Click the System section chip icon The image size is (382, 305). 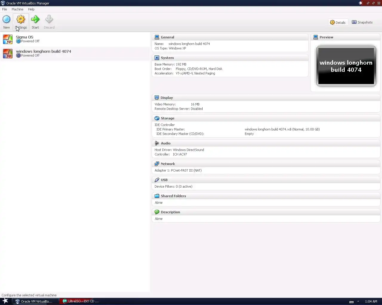point(157,58)
